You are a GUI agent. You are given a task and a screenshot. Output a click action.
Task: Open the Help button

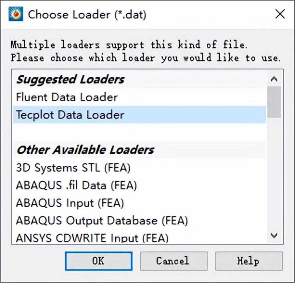tap(249, 261)
